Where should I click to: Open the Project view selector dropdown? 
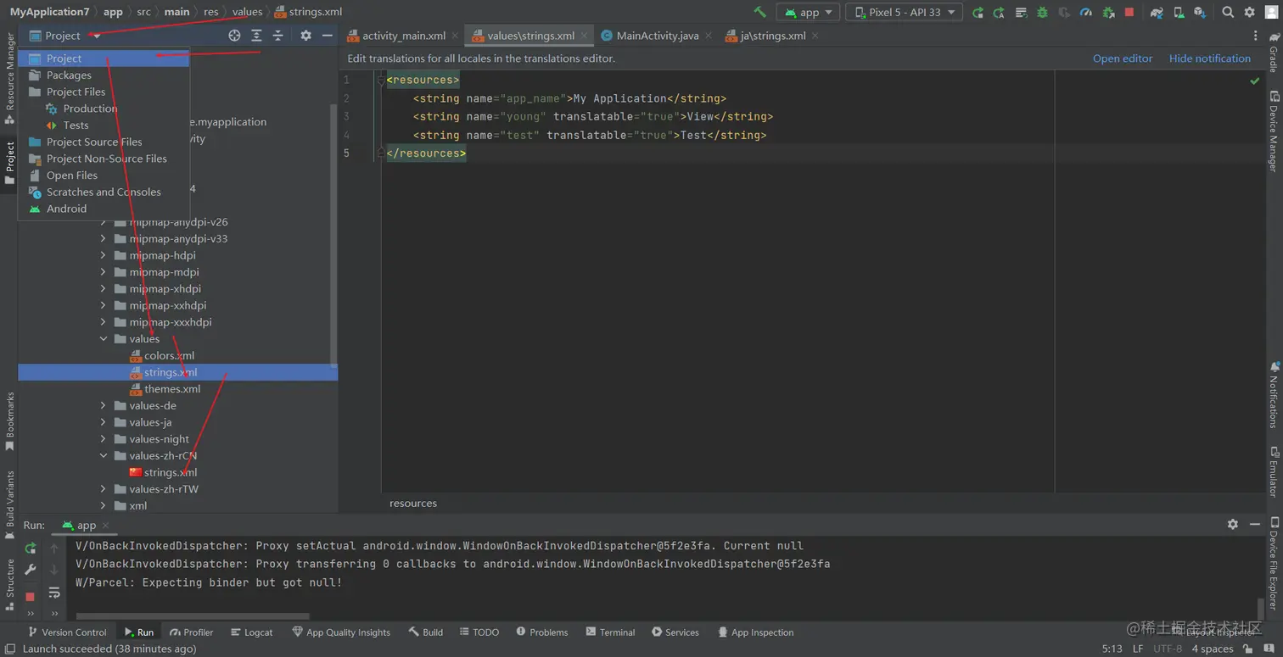coord(64,36)
